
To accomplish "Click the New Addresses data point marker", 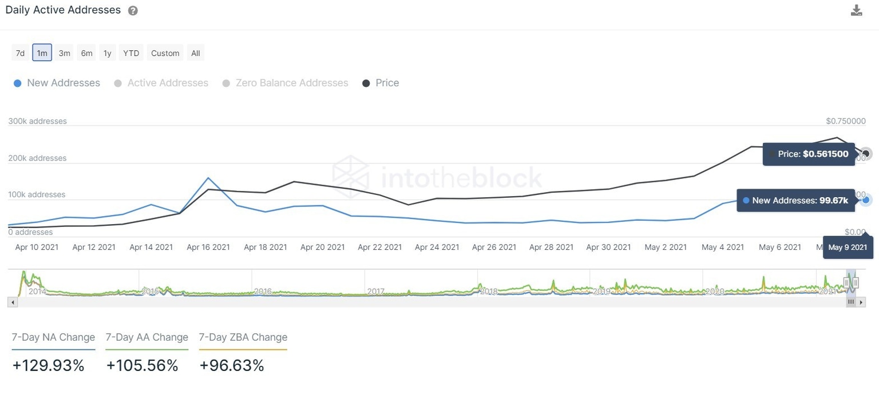I will (x=865, y=200).
